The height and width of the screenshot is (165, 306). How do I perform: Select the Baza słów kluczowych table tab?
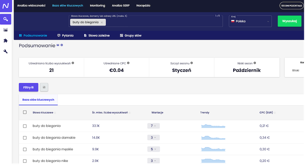coord(38,99)
